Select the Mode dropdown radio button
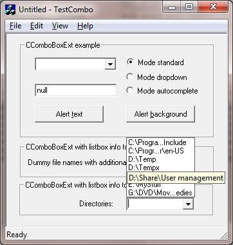This screenshot has height=245, width=233. [130, 77]
